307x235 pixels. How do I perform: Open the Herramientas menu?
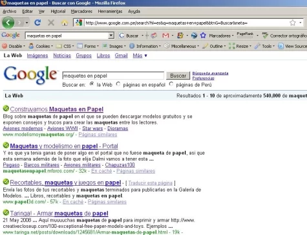point(110,11)
